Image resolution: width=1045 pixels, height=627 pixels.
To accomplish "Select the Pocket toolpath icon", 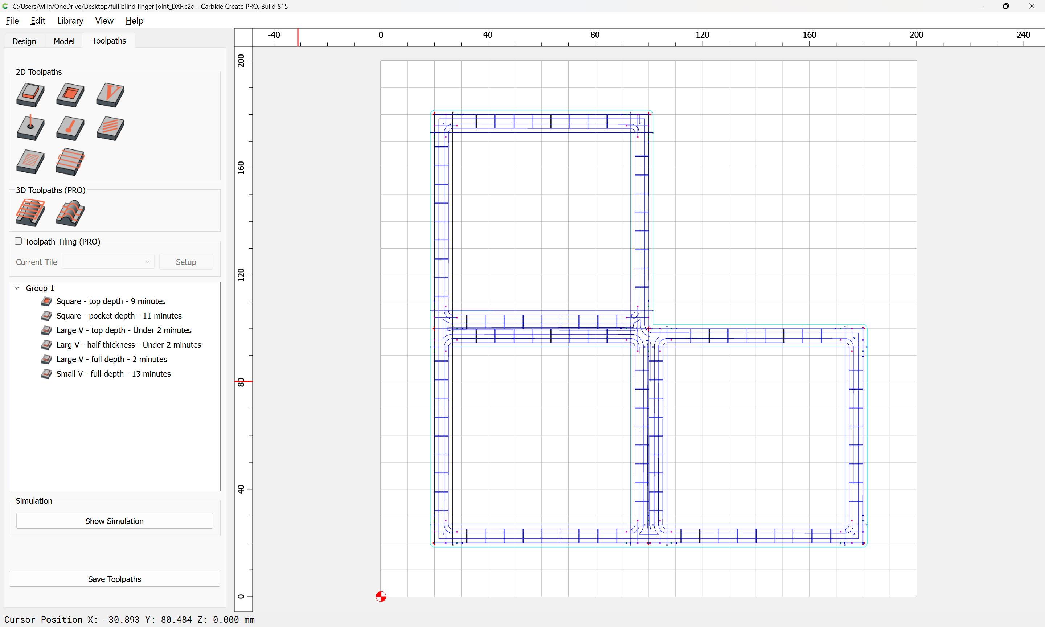I will coord(70,95).
